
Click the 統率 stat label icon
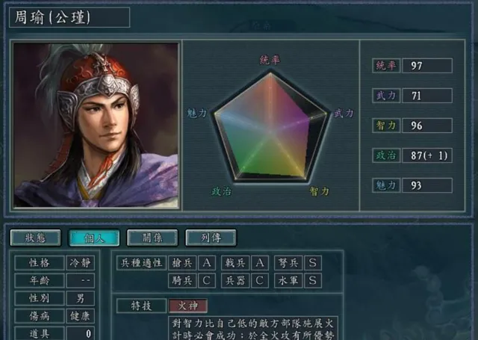[x=386, y=66]
